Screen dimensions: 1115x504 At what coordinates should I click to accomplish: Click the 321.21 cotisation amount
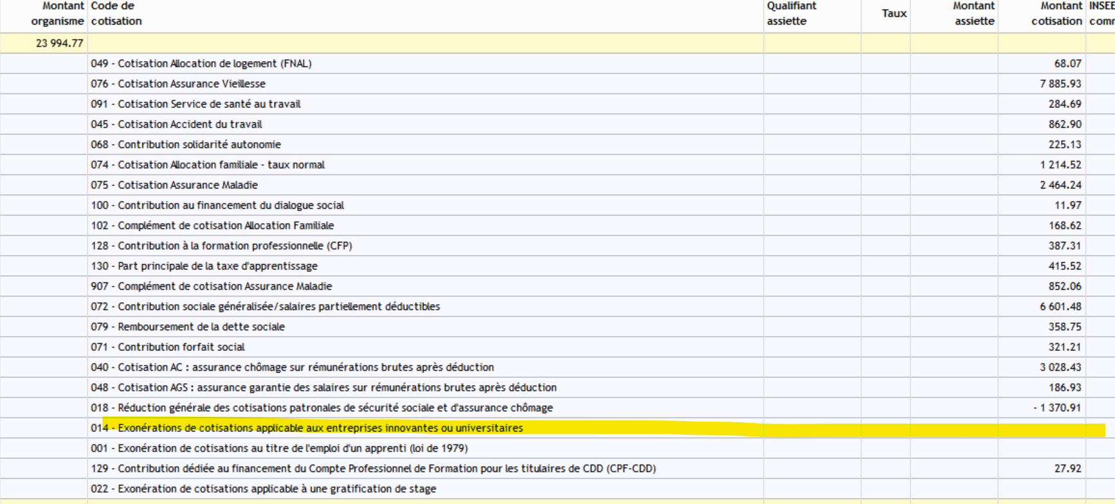pos(1065,347)
